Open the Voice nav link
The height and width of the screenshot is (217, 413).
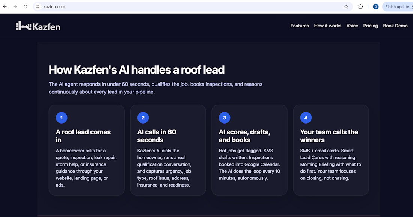pos(352,26)
